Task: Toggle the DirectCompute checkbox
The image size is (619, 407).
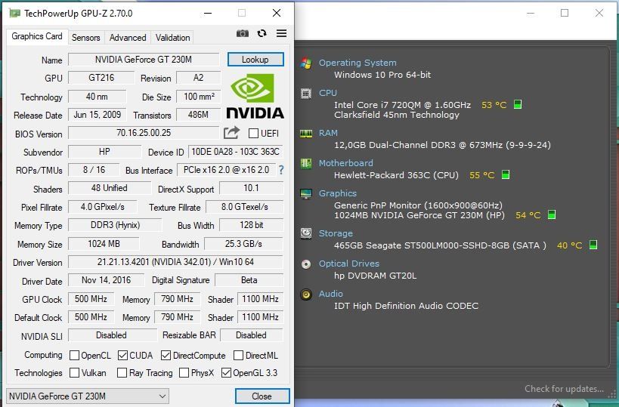Action: coord(166,356)
